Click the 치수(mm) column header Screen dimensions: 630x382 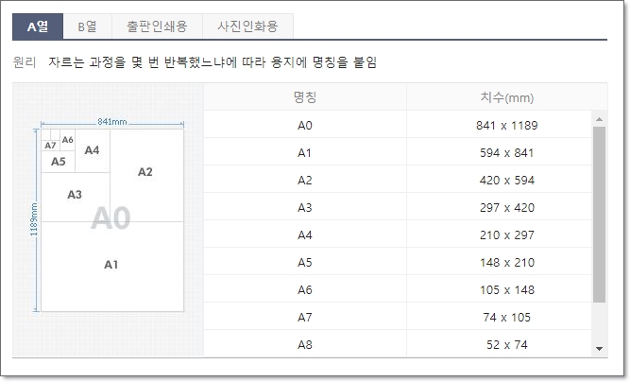tap(507, 96)
